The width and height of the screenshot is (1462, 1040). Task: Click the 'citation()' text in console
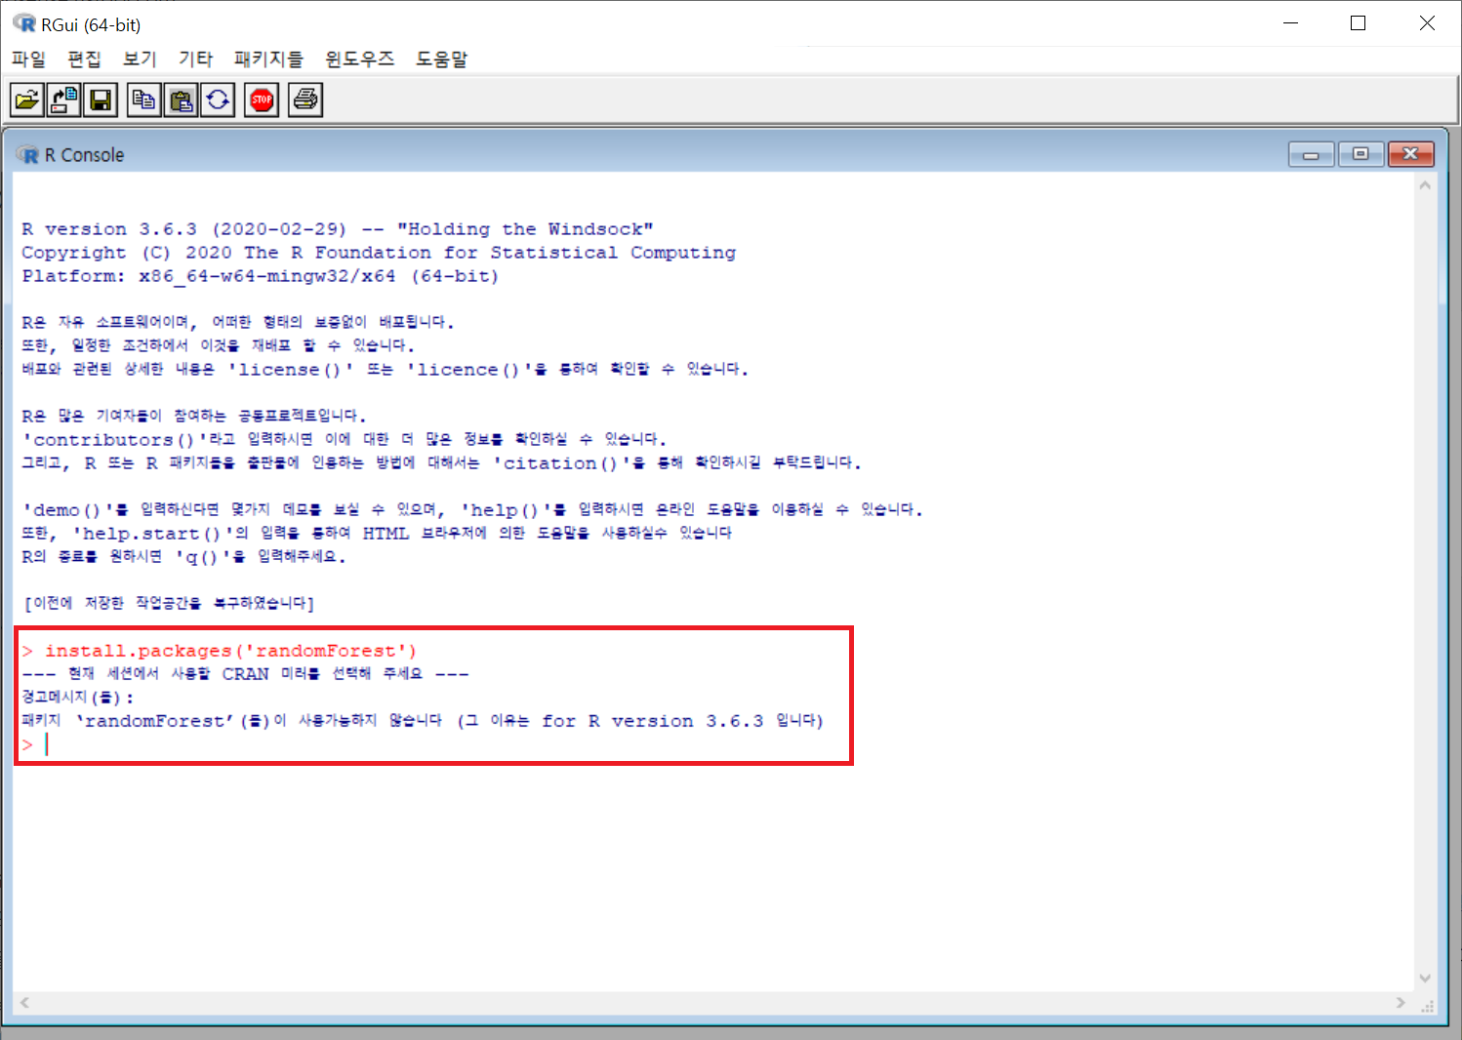[560, 463]
